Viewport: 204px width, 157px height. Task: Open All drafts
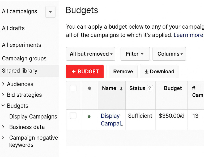(x=13, y=28)
